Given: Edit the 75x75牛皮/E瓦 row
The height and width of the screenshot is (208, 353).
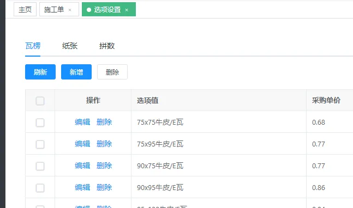Looking at the screenshot, I should [82, 122].
